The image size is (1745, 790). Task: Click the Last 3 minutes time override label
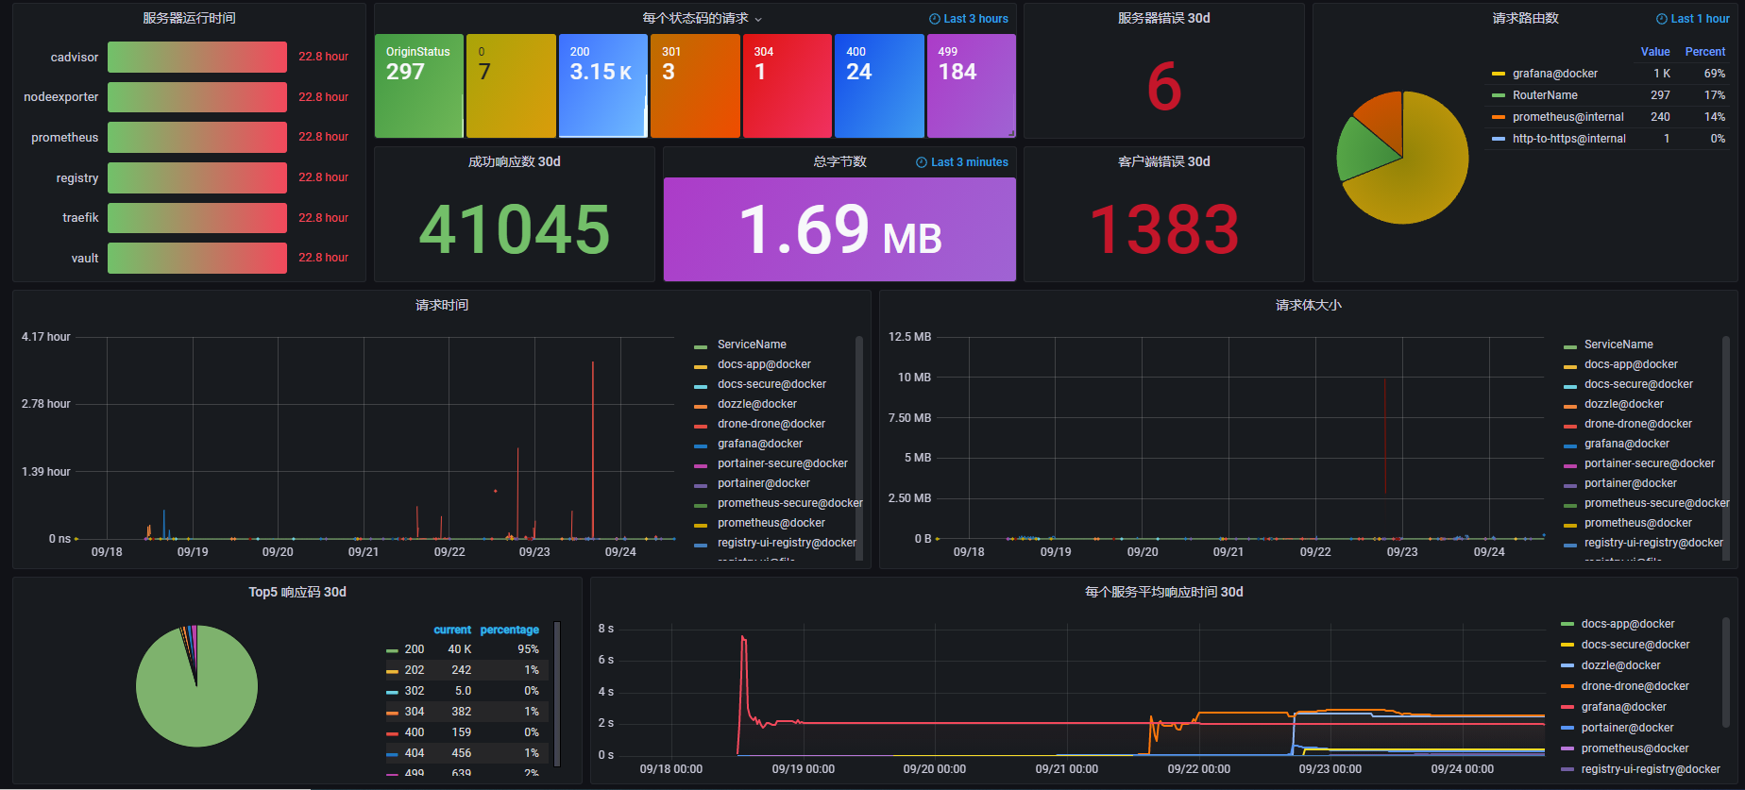(x=969, y=162)
